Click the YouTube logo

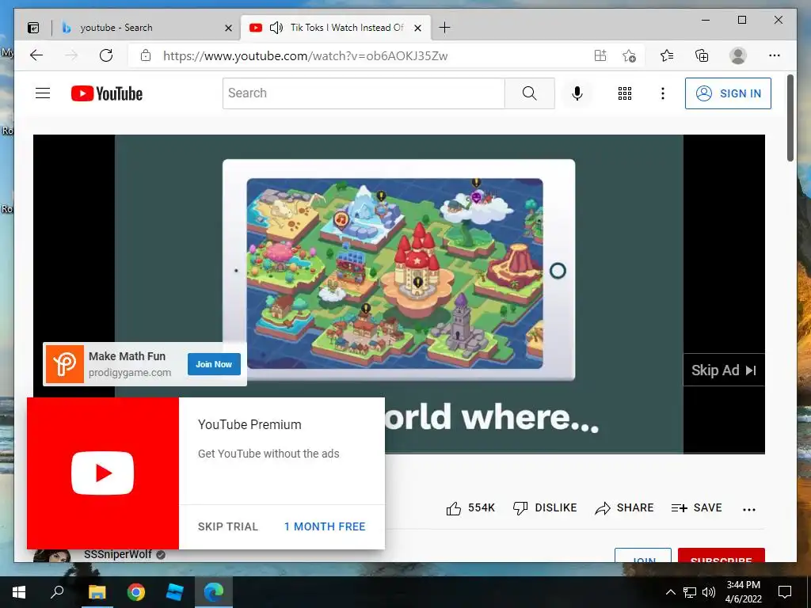(107, 93)
